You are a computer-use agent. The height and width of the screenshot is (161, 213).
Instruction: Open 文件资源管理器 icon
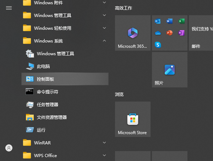30,117
